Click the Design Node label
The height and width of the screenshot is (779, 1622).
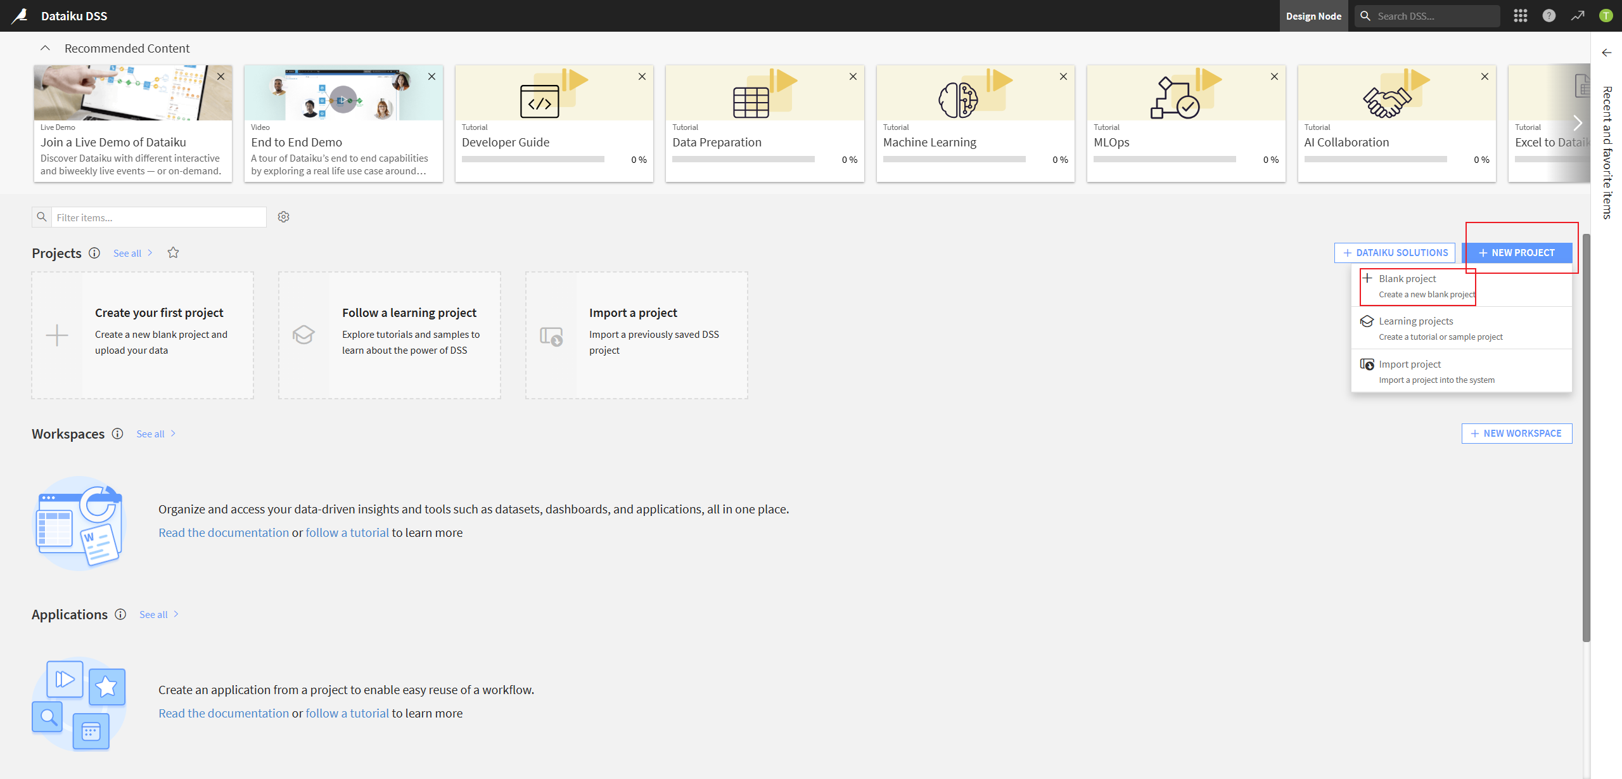(x=1314, y=16)
